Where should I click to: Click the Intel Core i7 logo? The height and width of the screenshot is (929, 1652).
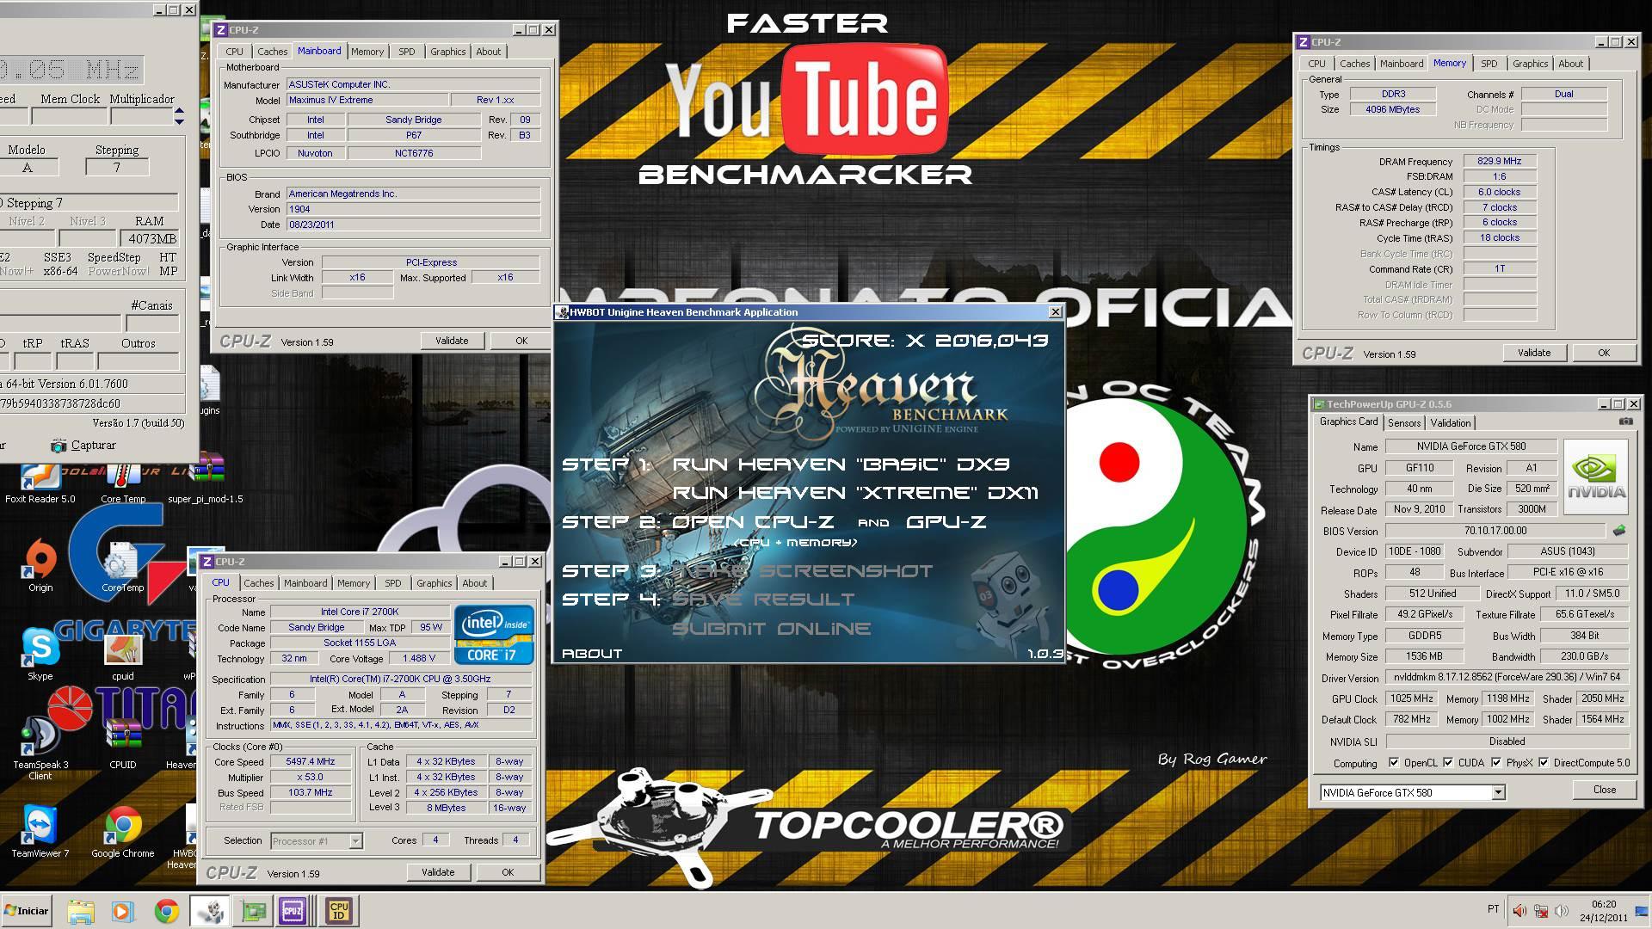tap(494, 634)
